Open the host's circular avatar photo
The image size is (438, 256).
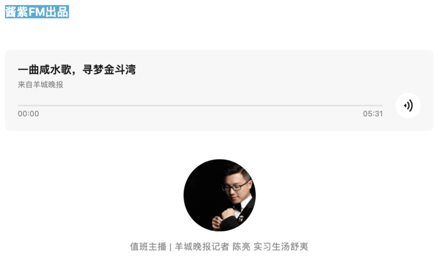(x=220, y=195)
